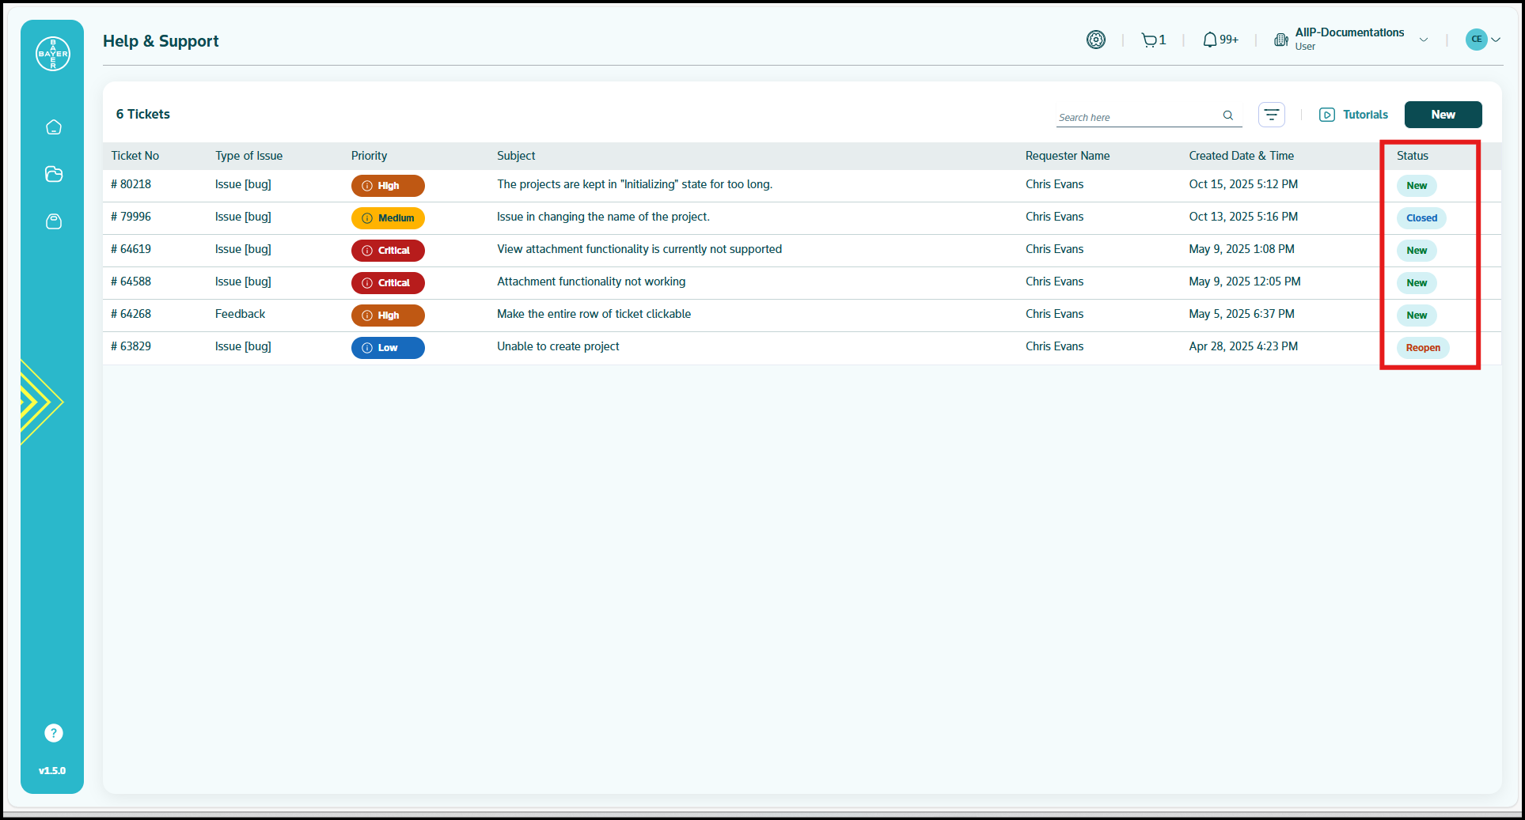The image size is (1525, 820).
Task: Click the search magnifier icon
Action: tap(1227, 115)
